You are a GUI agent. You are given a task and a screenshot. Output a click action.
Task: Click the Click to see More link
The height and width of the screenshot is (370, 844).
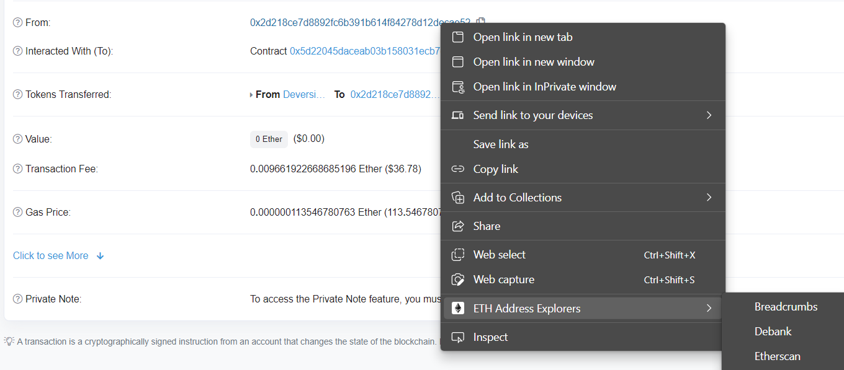point(51,256)
